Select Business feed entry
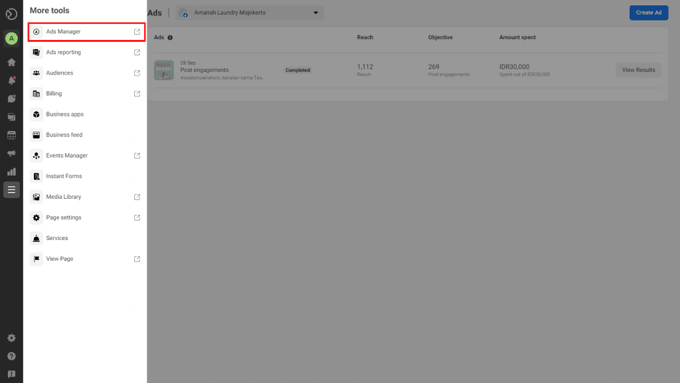Viewport: 680px width, 383px height. [86, 134]
